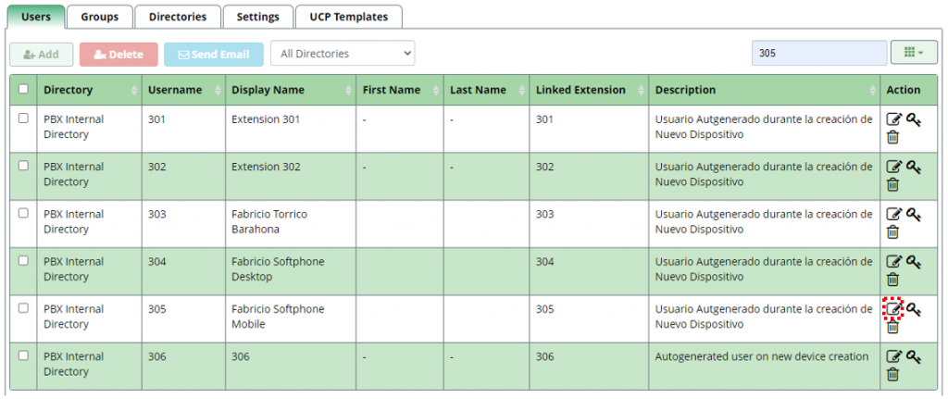This screenshot has width=948, height=399.
Task: Remove user 306 with trash icon
Action: [x=893, y=374]
